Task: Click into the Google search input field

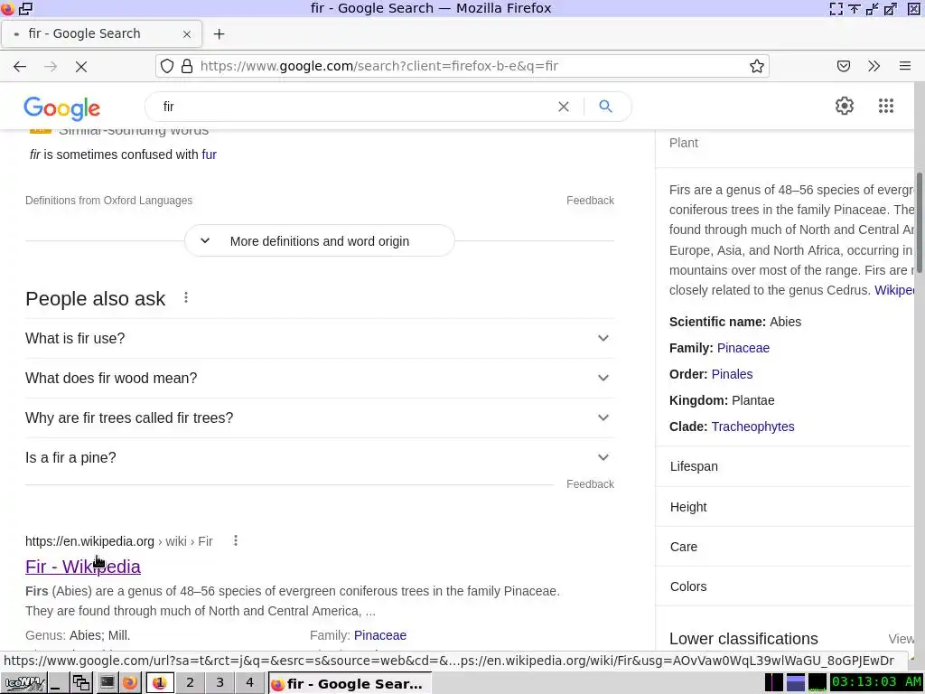Action: coord(354,107)
